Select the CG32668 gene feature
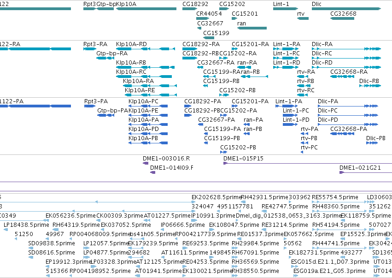 click(342, 18)
